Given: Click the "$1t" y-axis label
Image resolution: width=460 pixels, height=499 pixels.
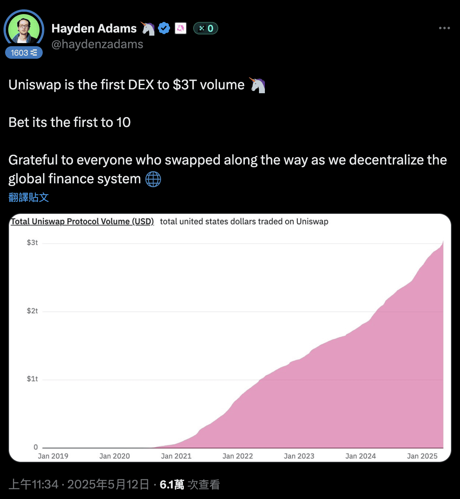Looking at the screenshot, I should click(32, 379).
